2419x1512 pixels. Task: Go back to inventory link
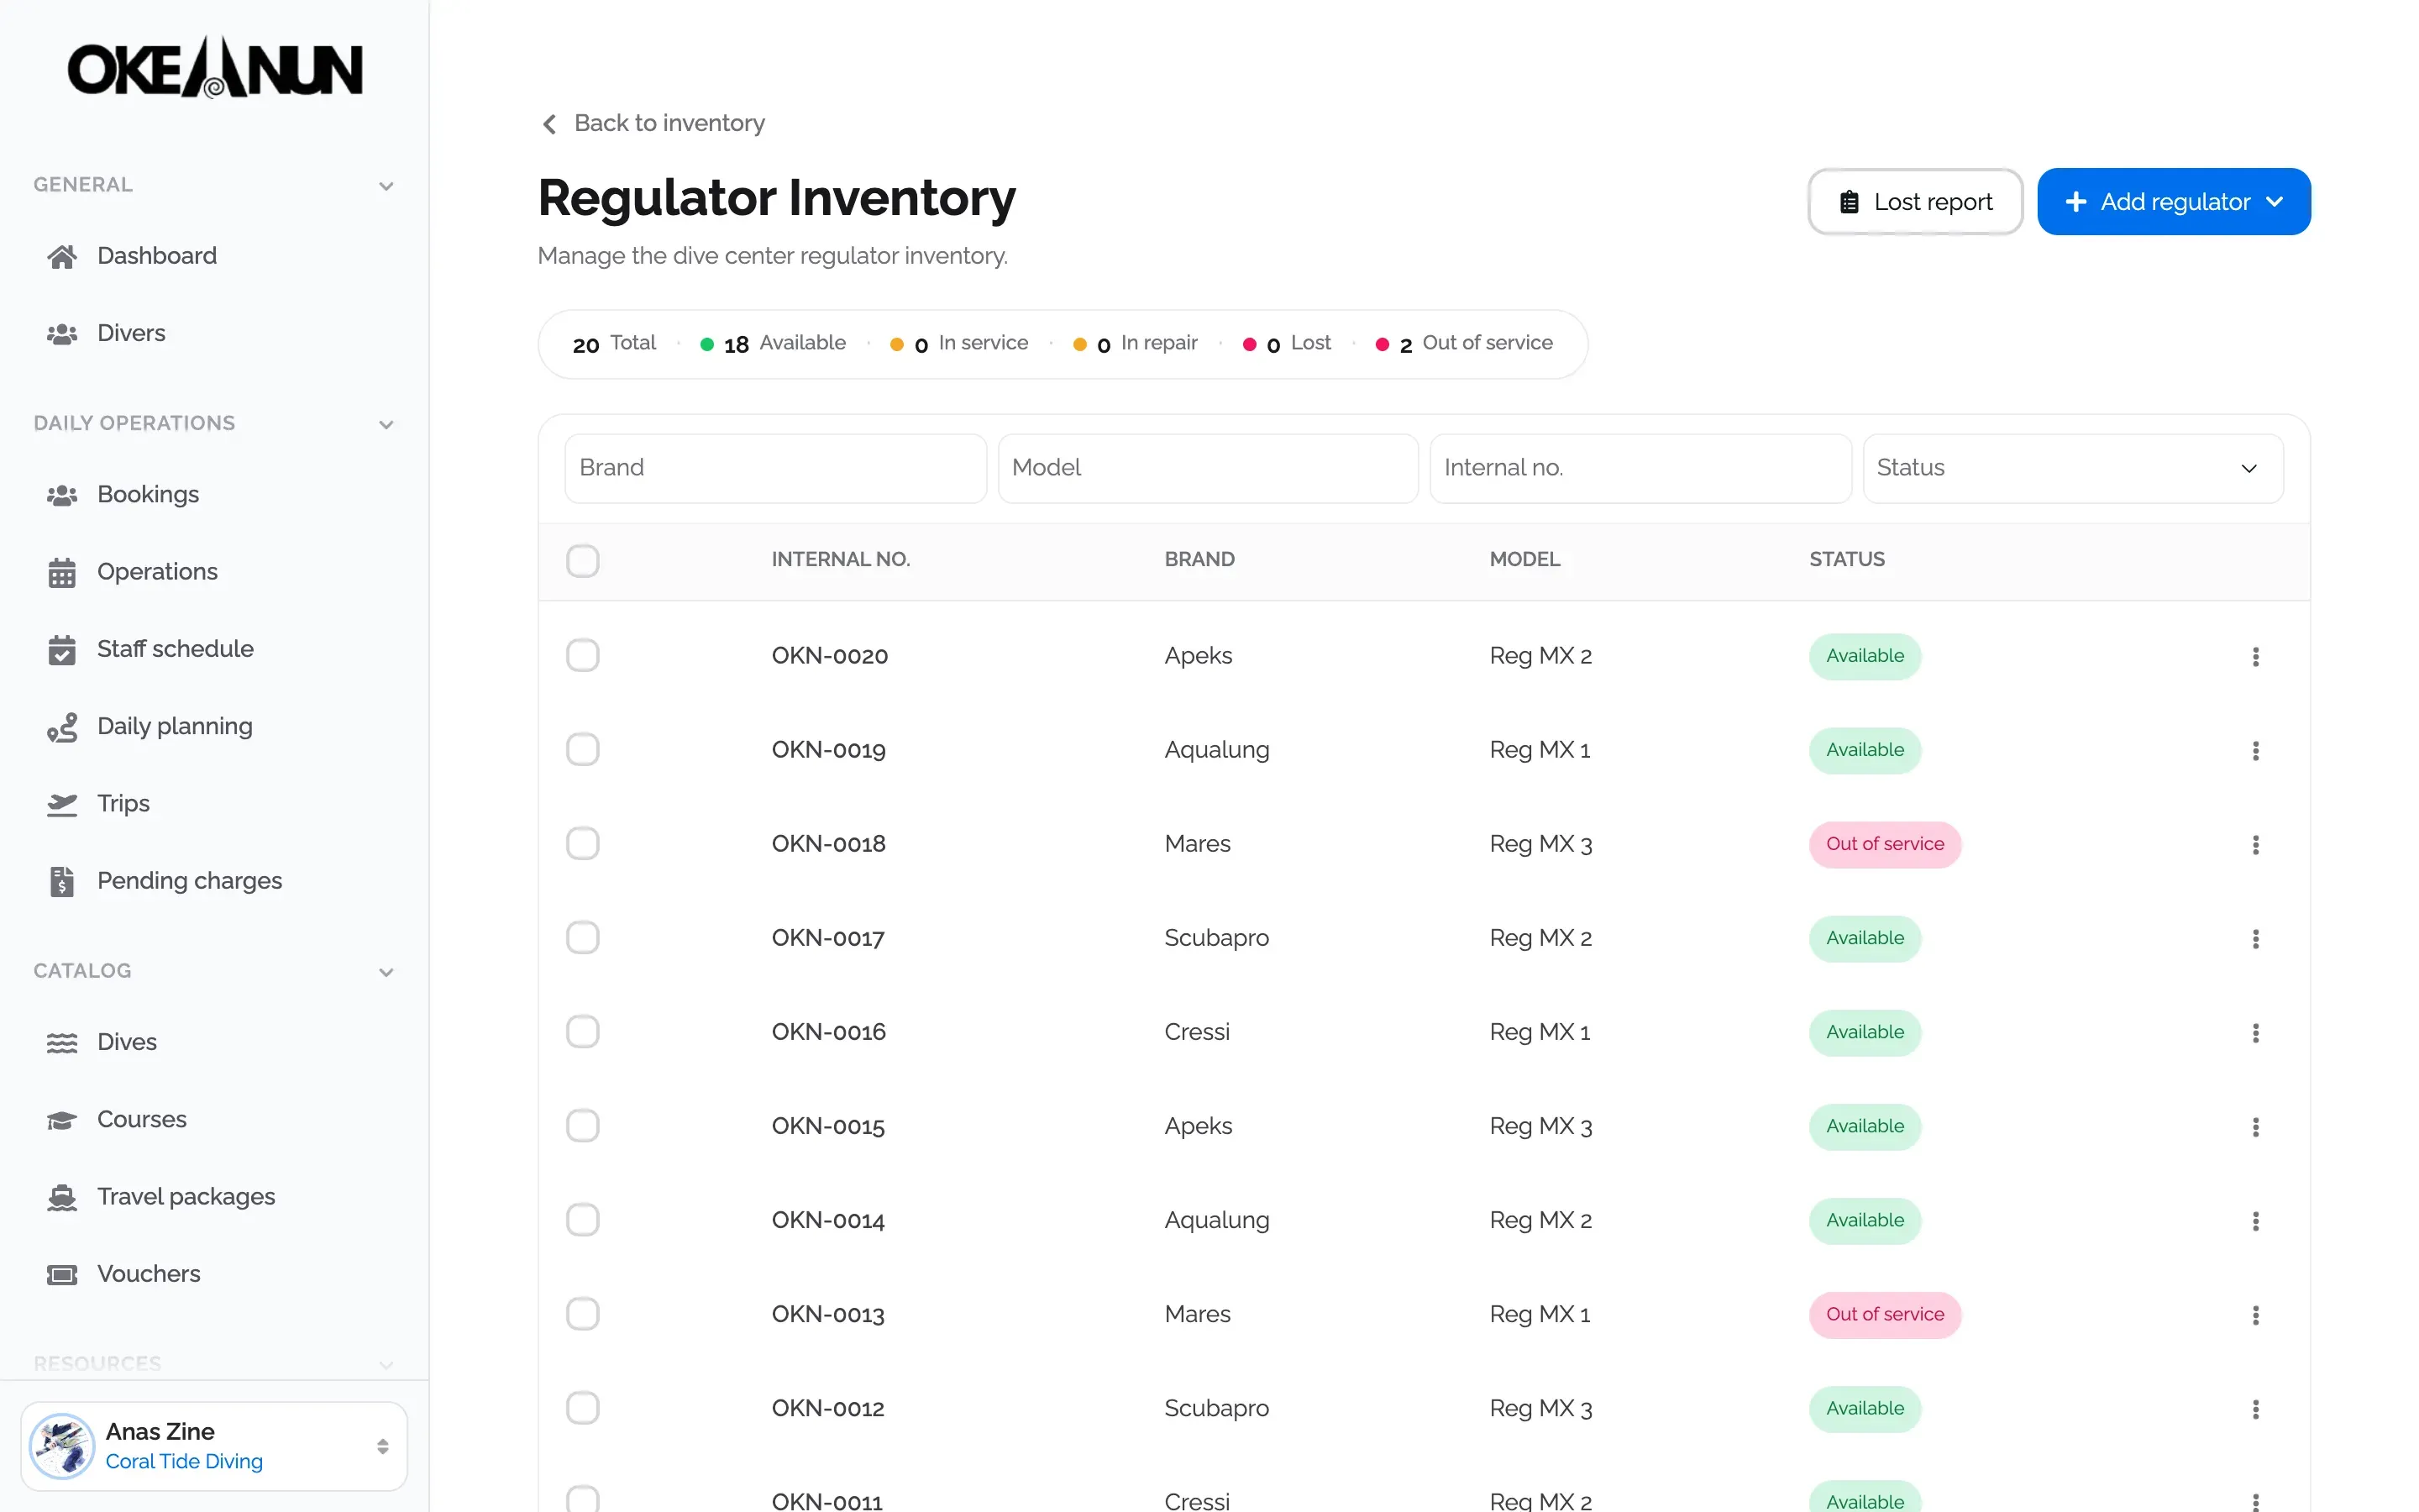click(653, 123)
